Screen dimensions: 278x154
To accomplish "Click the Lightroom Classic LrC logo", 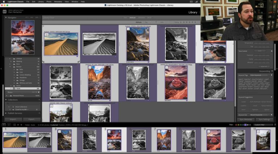I will (5, 12).
